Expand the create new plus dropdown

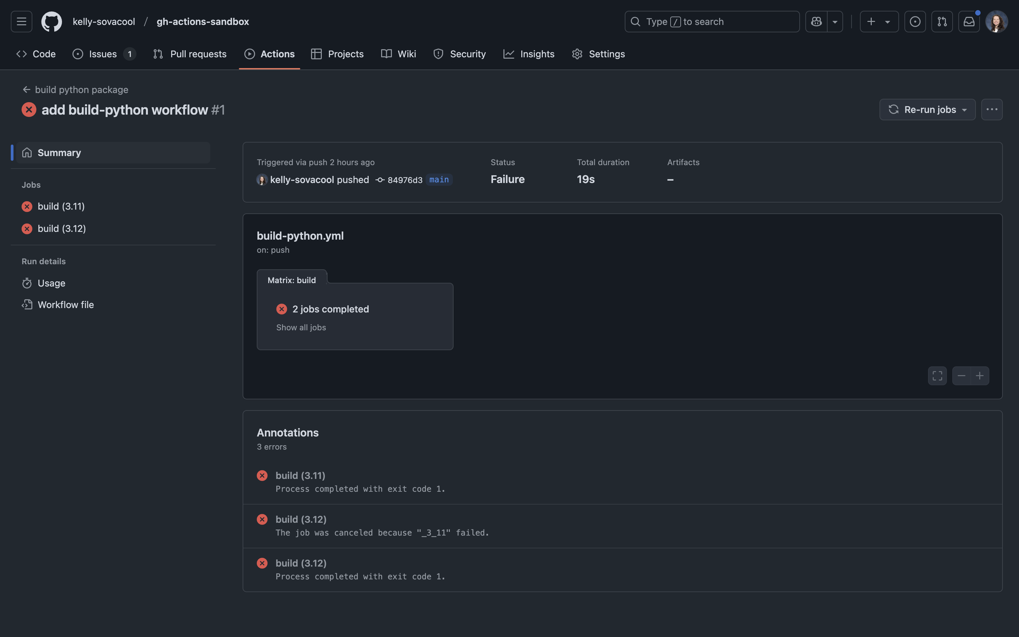[879, 22]
